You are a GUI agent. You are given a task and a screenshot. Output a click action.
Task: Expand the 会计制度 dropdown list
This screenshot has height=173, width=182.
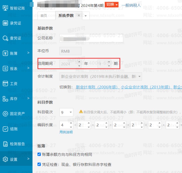[x=139, y=76]
